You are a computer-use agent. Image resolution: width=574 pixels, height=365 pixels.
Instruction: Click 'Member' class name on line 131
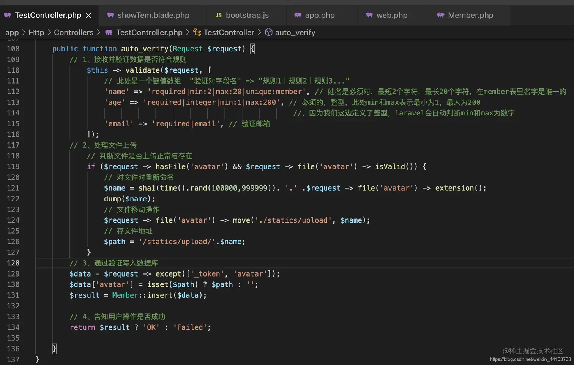pos(125,295)
